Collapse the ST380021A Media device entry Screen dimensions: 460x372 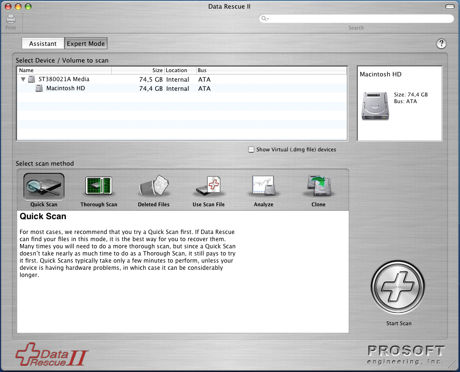tap(22, 79)
